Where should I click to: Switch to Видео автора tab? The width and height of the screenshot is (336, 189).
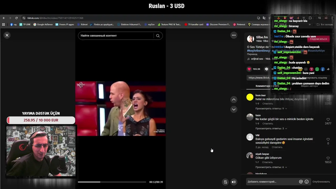(x=309, y=86)
